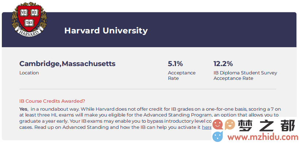Click the red smiley face watermark icon
This screenshot has height=143, width=299.
point(218,124)
